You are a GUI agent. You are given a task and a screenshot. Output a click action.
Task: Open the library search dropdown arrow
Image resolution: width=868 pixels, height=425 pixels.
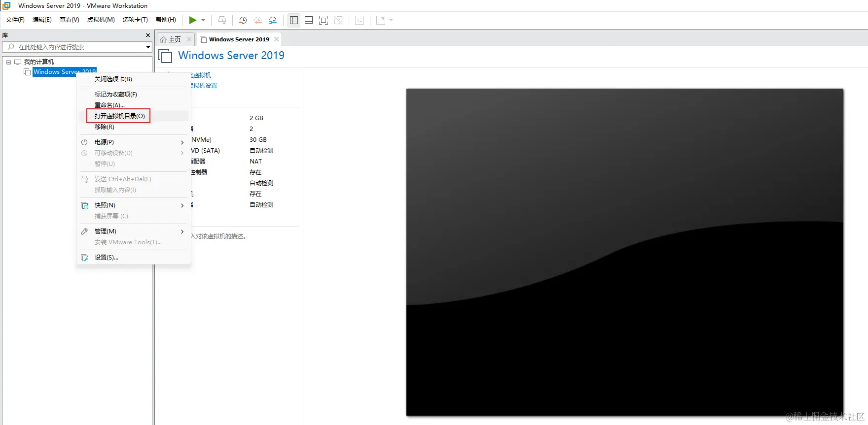(148, 47)
